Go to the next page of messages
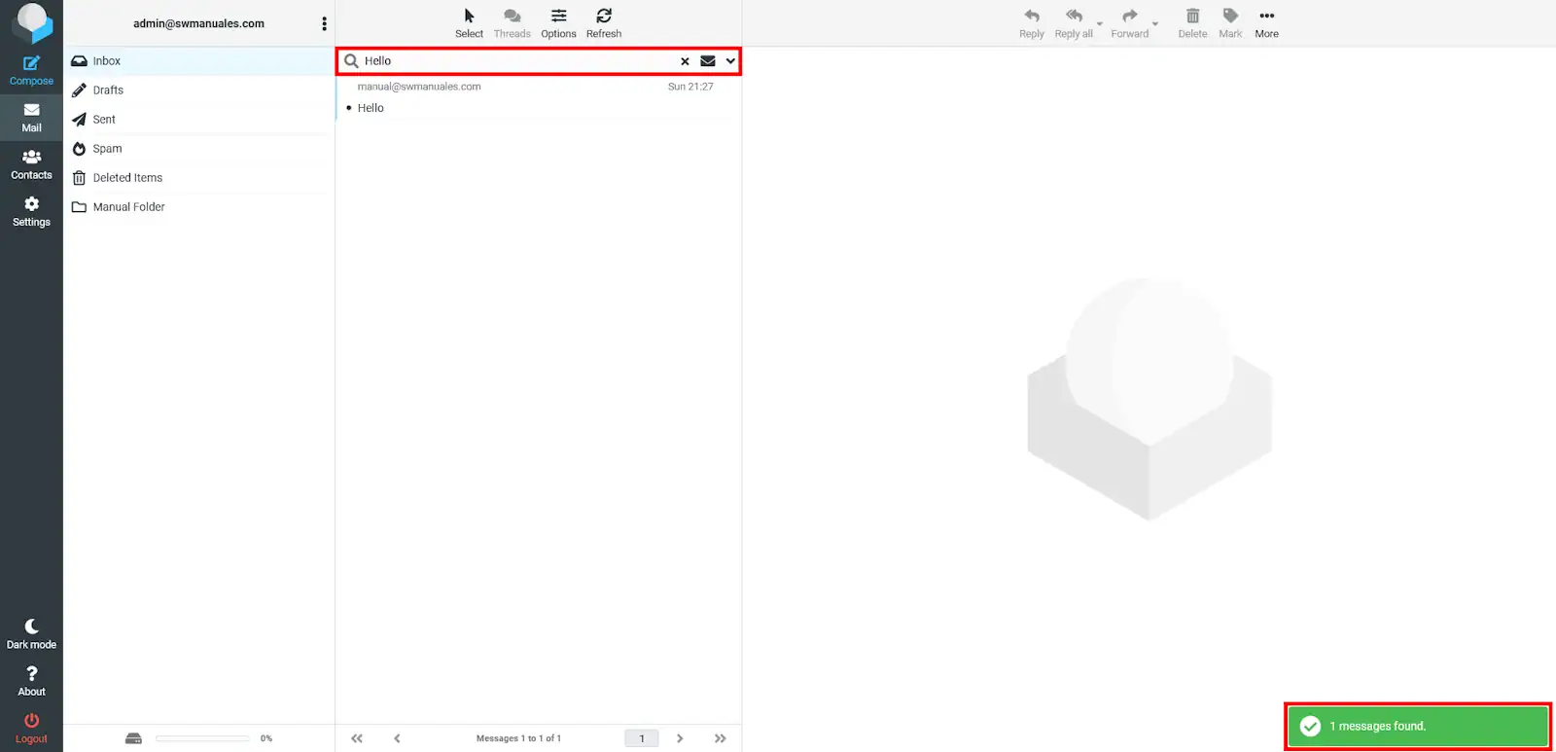The height and width of the screenshot is (752, 1556). (680, 738)
